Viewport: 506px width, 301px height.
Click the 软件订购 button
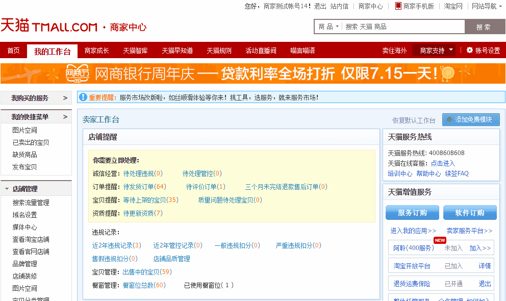pos(470,213)
